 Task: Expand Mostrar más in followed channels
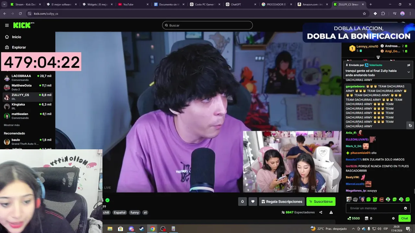pyautogui.click(x=12, y=125)
